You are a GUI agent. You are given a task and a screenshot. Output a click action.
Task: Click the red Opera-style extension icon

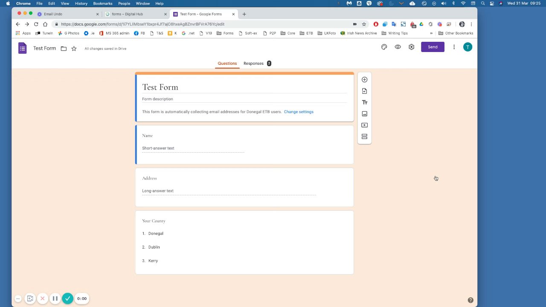pos(376,24)
